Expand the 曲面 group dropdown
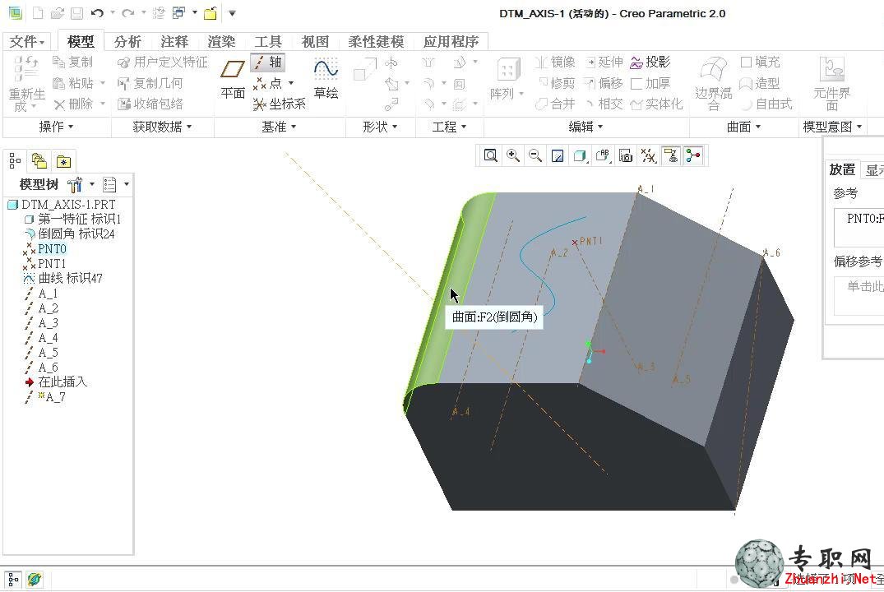Image resolution: width=884 pixels, height=592 pixels. [x=744, y=127]
